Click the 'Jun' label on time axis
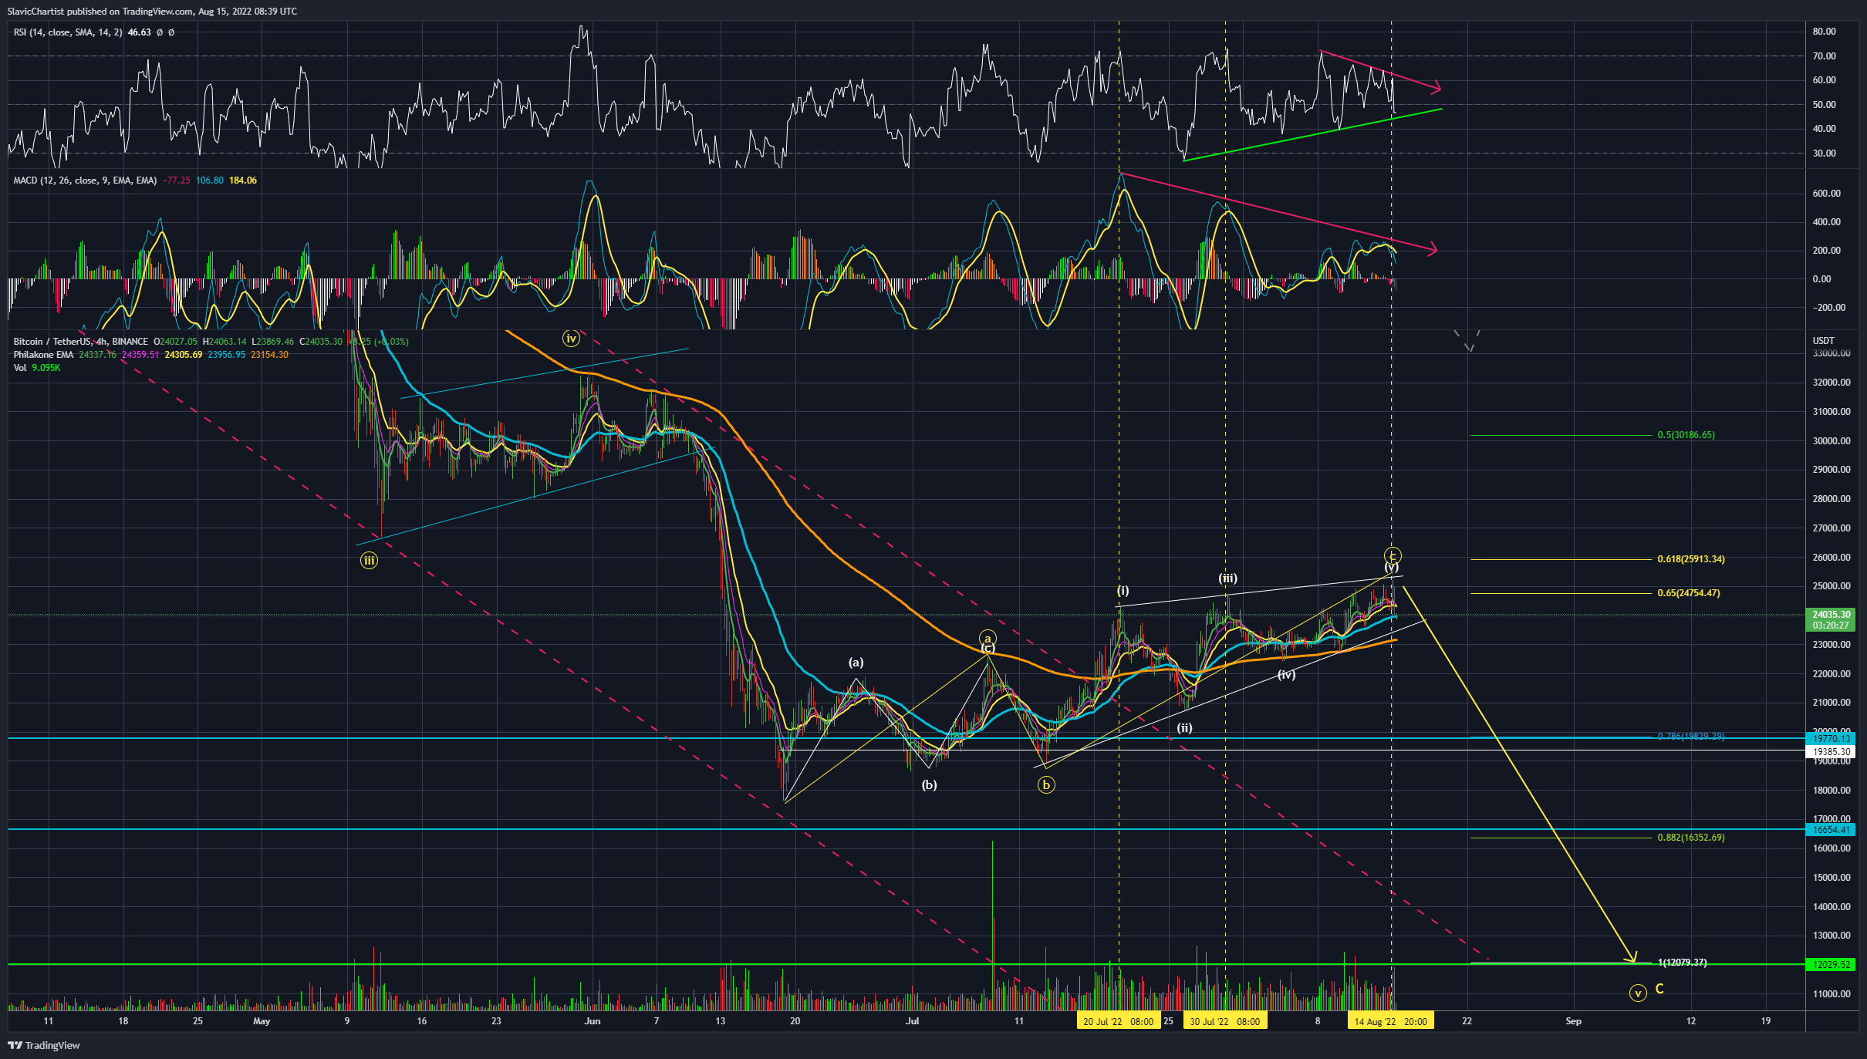 point(593,1021)
